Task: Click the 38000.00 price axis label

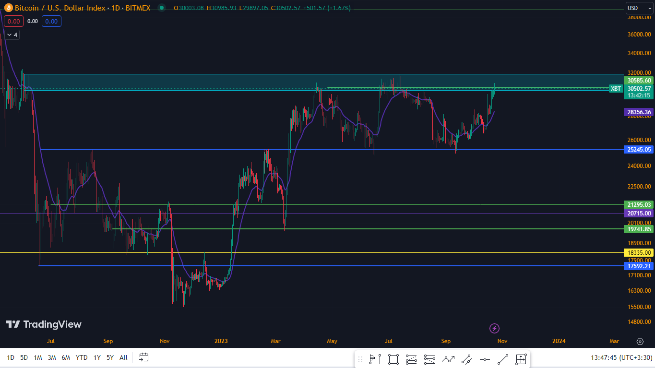Action: (639, 17)
